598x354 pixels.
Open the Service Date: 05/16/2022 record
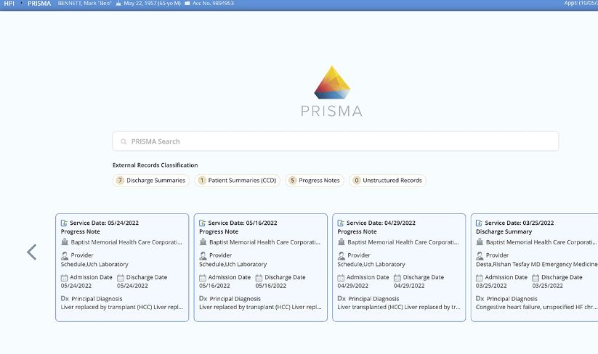[260, 268]
